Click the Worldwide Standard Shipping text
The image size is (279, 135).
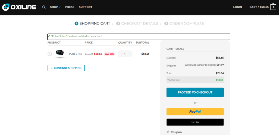[200, 65]
